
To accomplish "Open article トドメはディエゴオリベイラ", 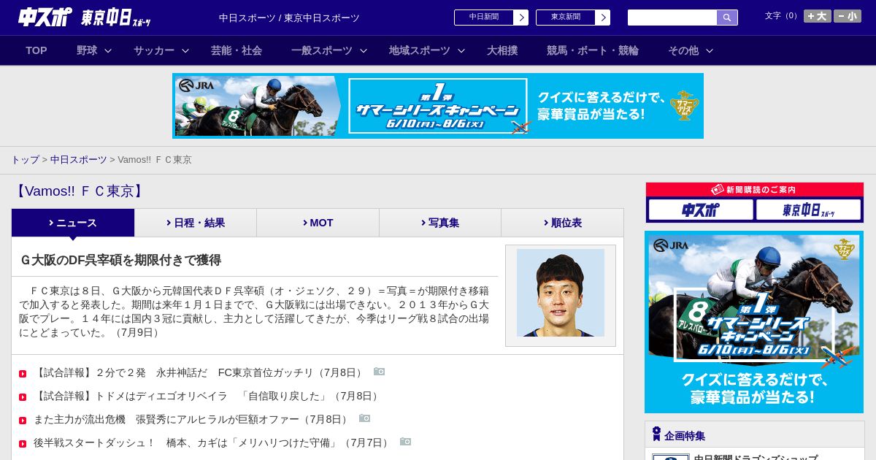I will [x=207, y=396].
